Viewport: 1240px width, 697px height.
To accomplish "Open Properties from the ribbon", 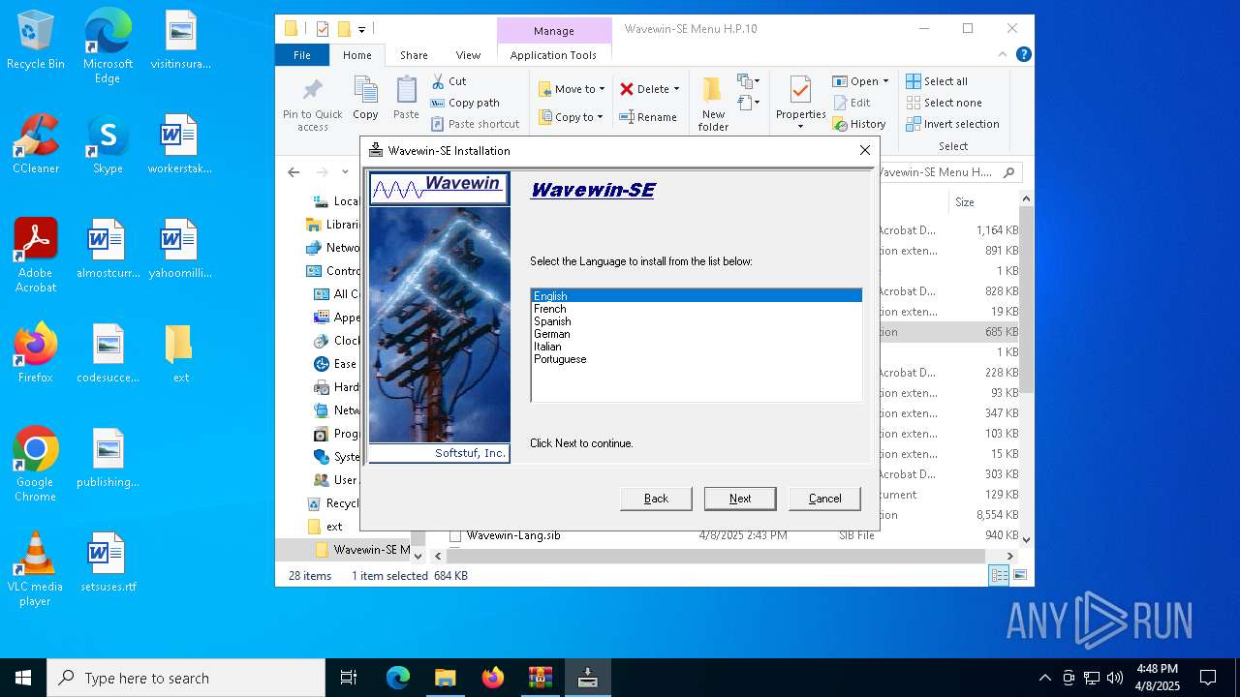I will 800,104.
